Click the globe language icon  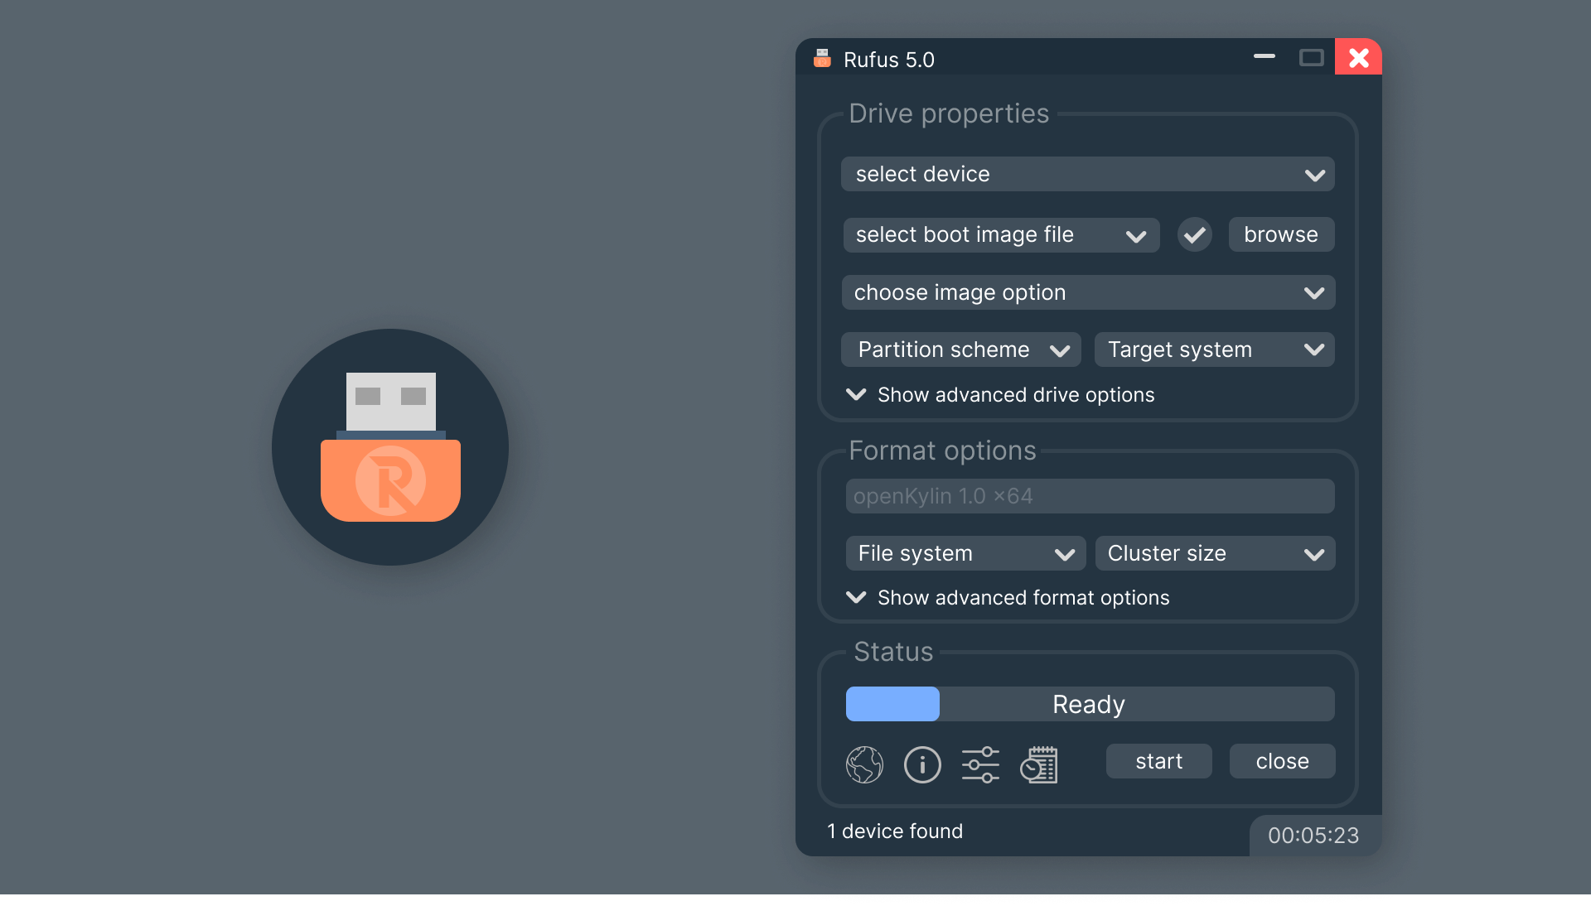[864, 764]
